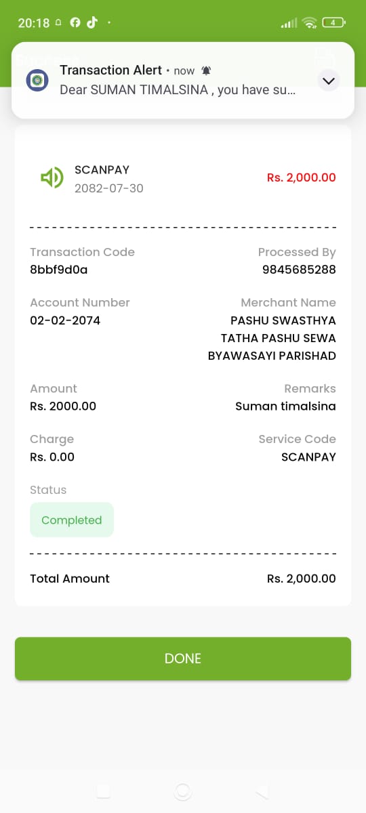Tap the Wi-Fi signal icon

310,22
